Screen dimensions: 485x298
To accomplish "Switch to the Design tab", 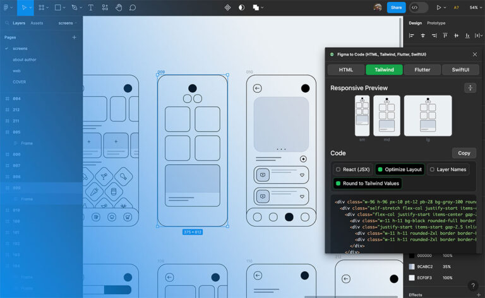I will [415, 23].
